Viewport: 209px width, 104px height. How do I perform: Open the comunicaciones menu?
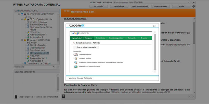pos(161,6)
